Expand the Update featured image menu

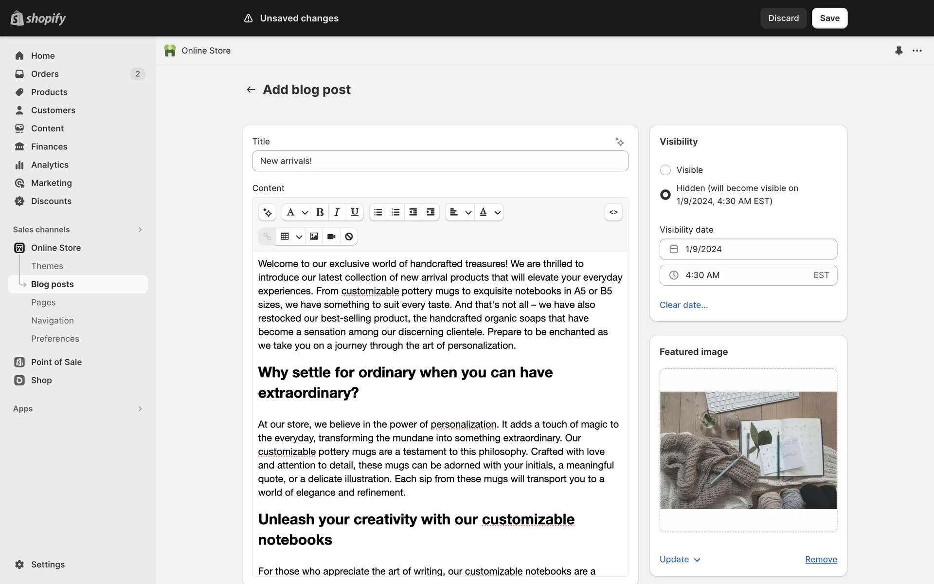pos(680,559)
